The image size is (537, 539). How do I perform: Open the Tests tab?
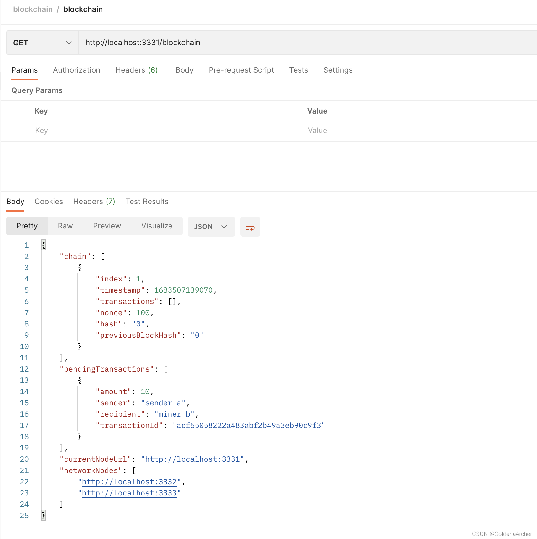pos(299,70)
